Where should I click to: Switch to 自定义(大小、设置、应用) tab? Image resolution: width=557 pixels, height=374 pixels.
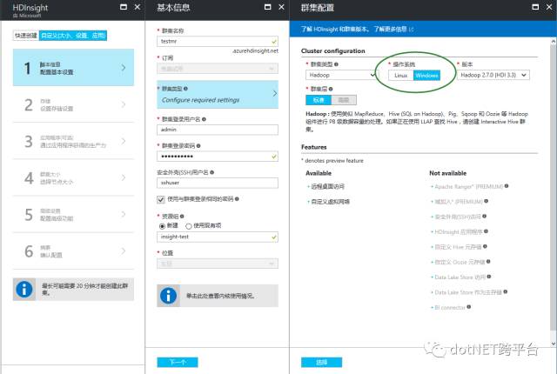(73, 36)
